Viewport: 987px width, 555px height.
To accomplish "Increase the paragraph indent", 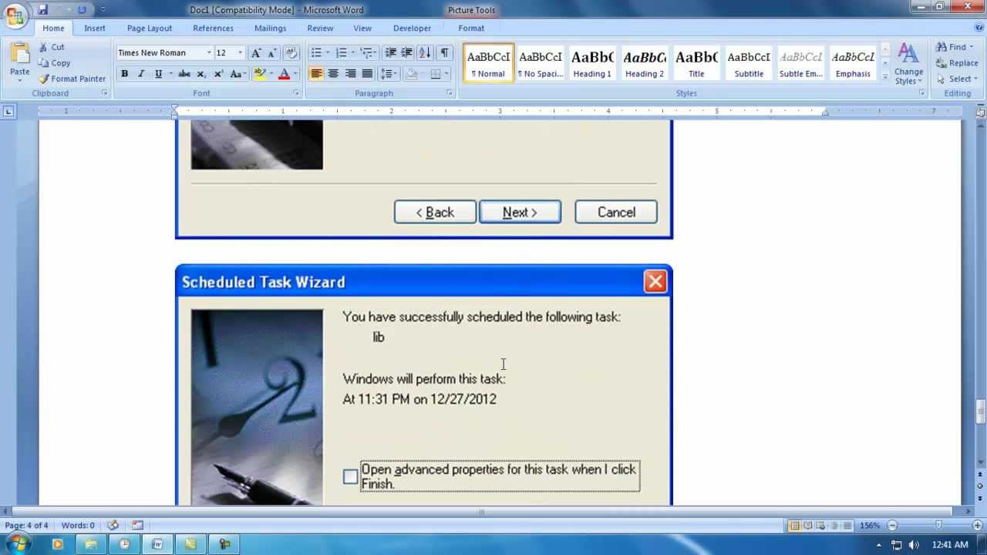I will 406,52.
